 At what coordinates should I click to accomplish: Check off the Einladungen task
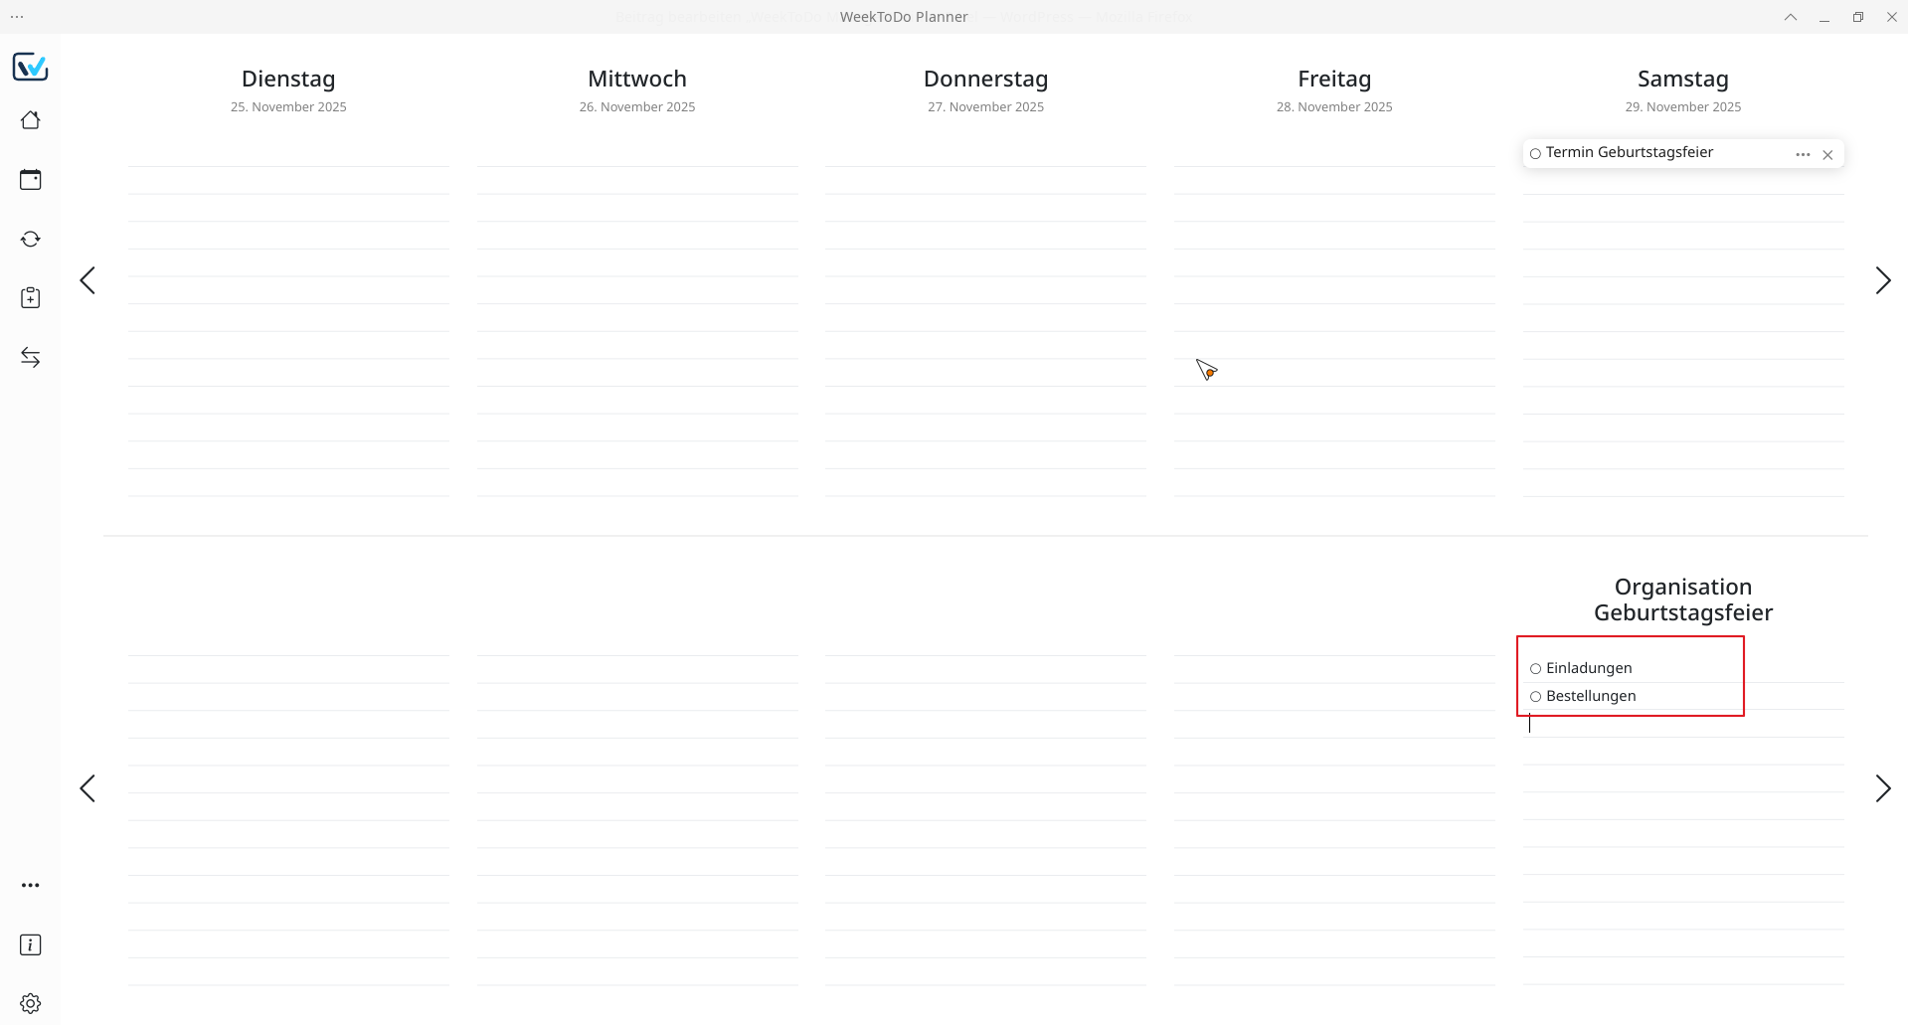(1535, 669)
